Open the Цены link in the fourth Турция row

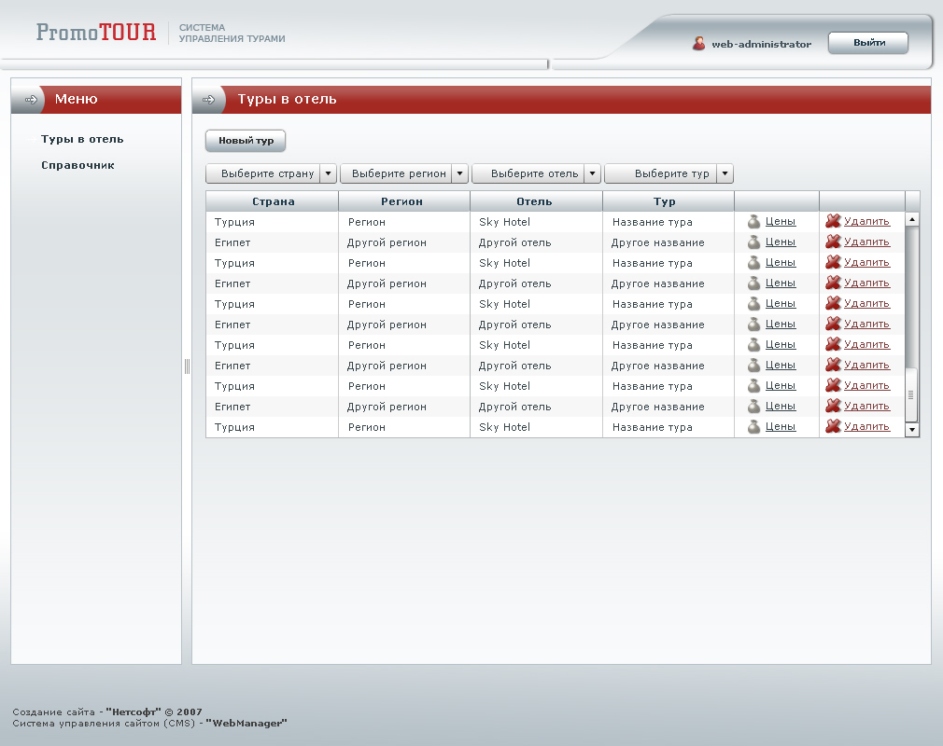click(x=781, y=344)
